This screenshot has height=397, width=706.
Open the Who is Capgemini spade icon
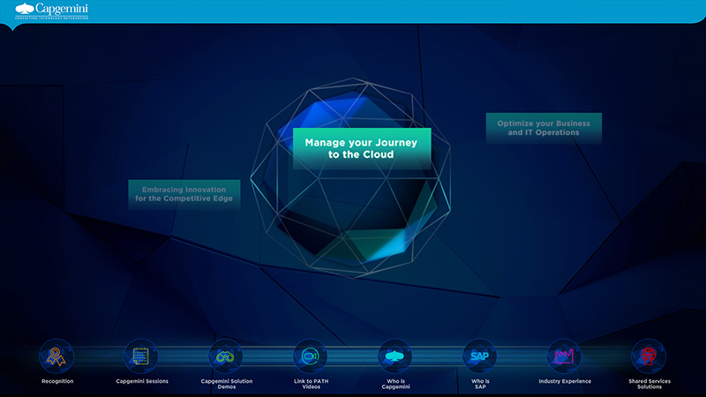(x=394, y=356)
